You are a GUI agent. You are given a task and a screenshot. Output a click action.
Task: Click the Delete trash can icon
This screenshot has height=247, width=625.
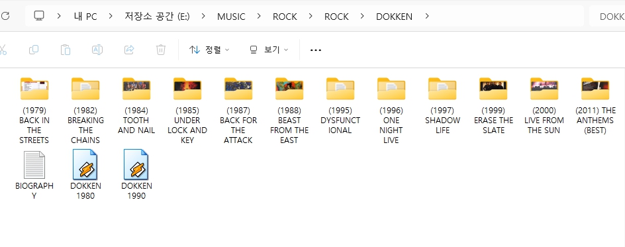point(161,50)
